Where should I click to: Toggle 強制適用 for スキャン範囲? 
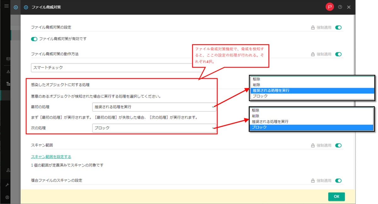click(338, 145)
